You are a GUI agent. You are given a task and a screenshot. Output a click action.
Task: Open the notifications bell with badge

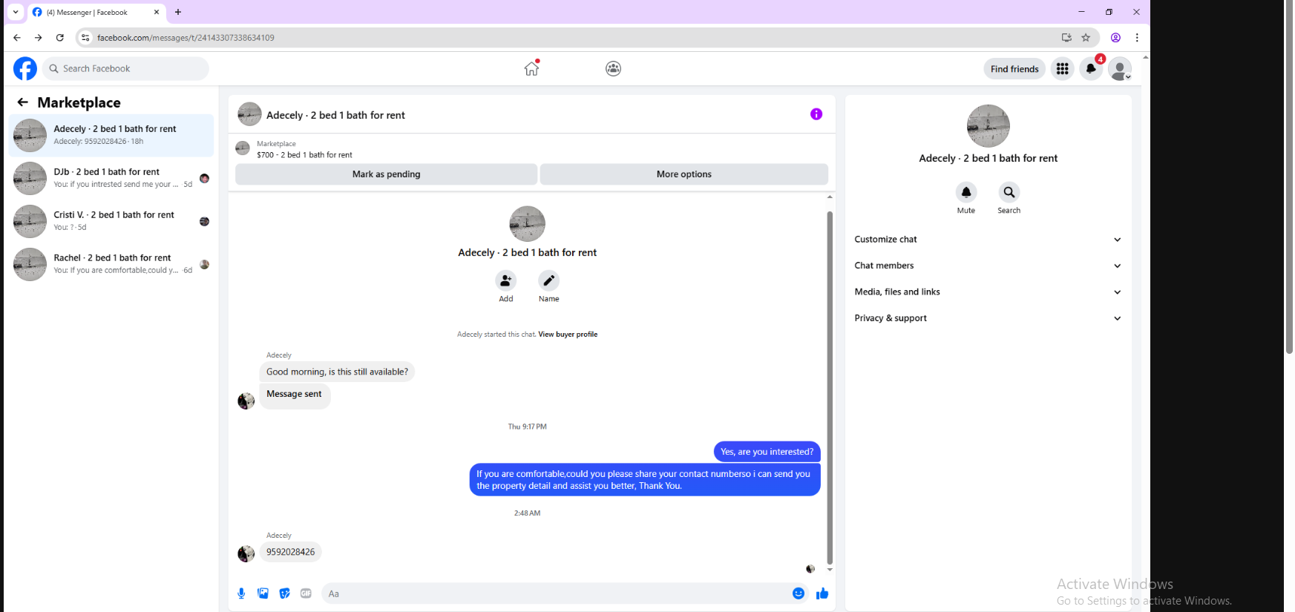pos(1091,69)
